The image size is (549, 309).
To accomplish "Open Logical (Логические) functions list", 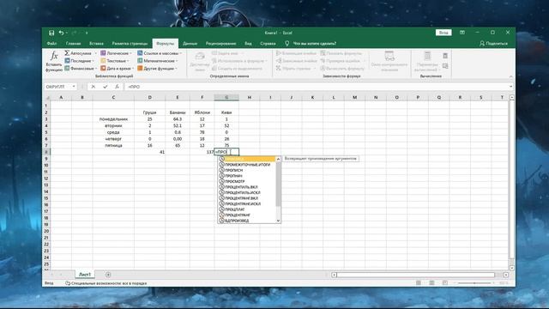I will 116,53.
